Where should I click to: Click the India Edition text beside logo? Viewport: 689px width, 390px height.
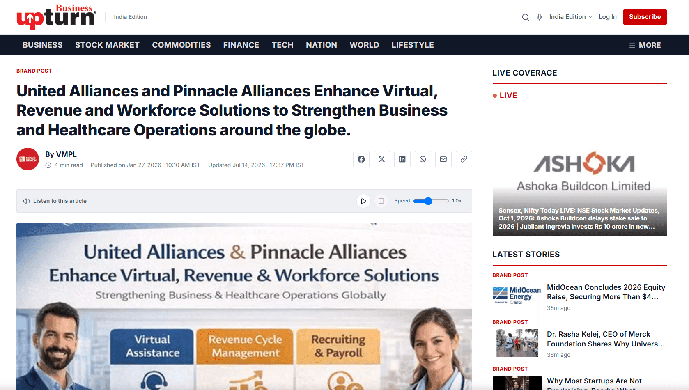[x=130, y=17]
